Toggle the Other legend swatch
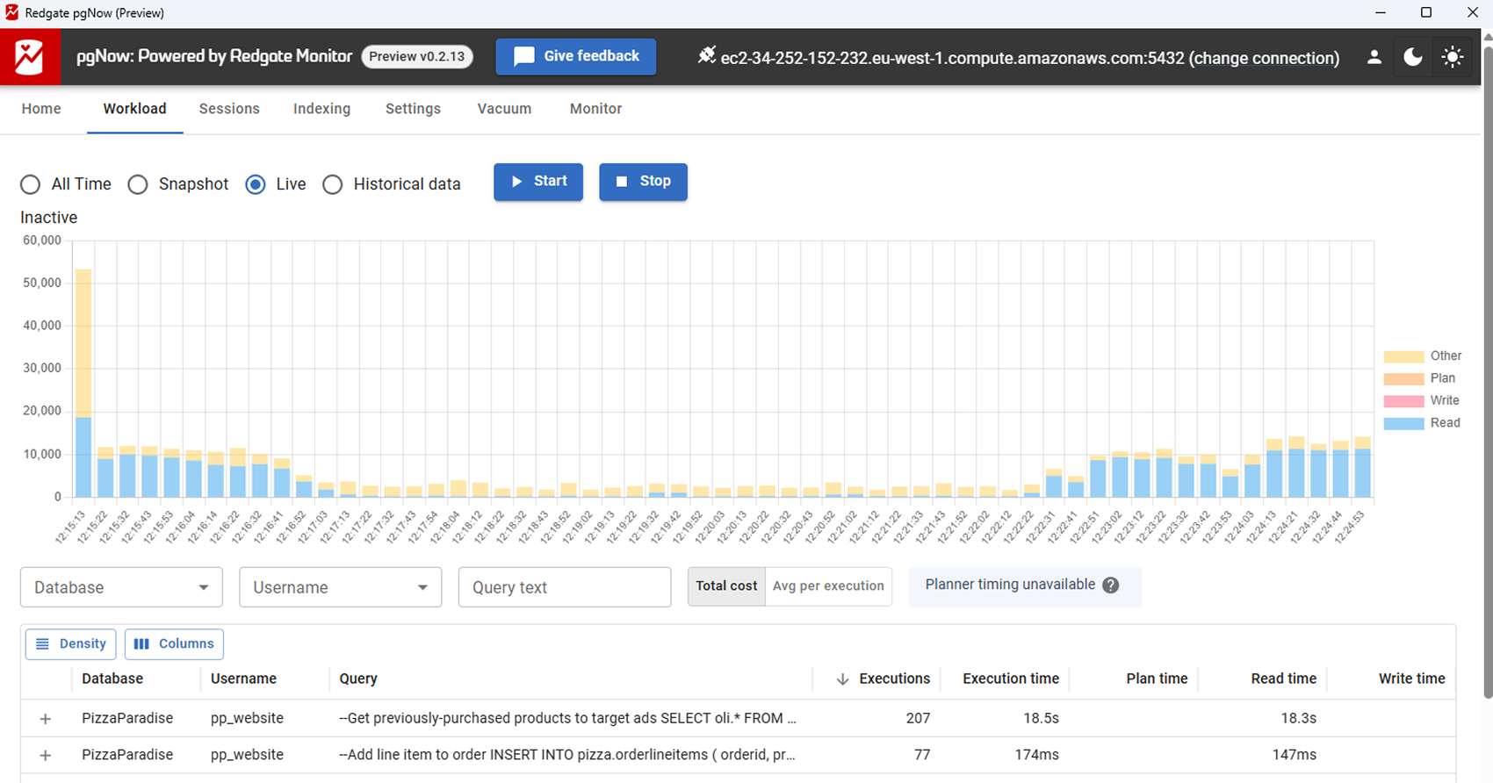Screen dimensions: 1493x783 [x=1403, y=356]
